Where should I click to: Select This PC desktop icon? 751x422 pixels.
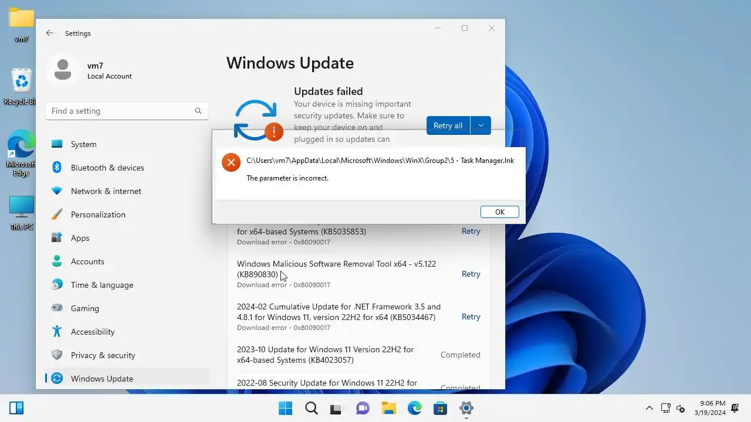[x=22, y=213]
